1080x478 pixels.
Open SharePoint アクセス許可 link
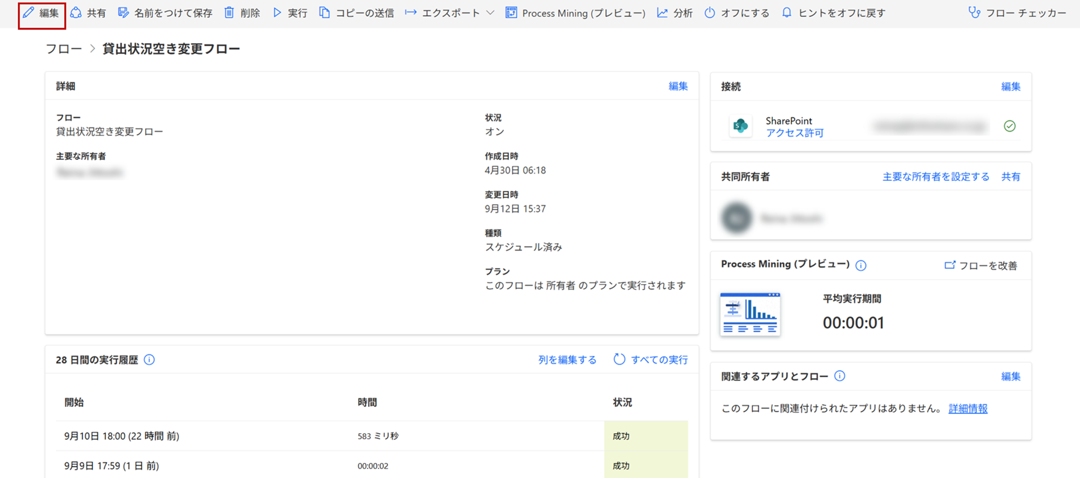click(794, 133)
